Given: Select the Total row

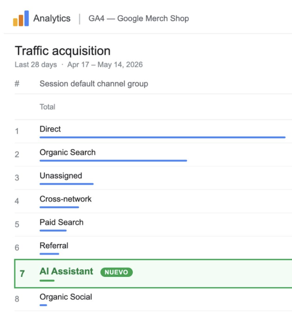Looking at the screenshot, I should (153, 107).
